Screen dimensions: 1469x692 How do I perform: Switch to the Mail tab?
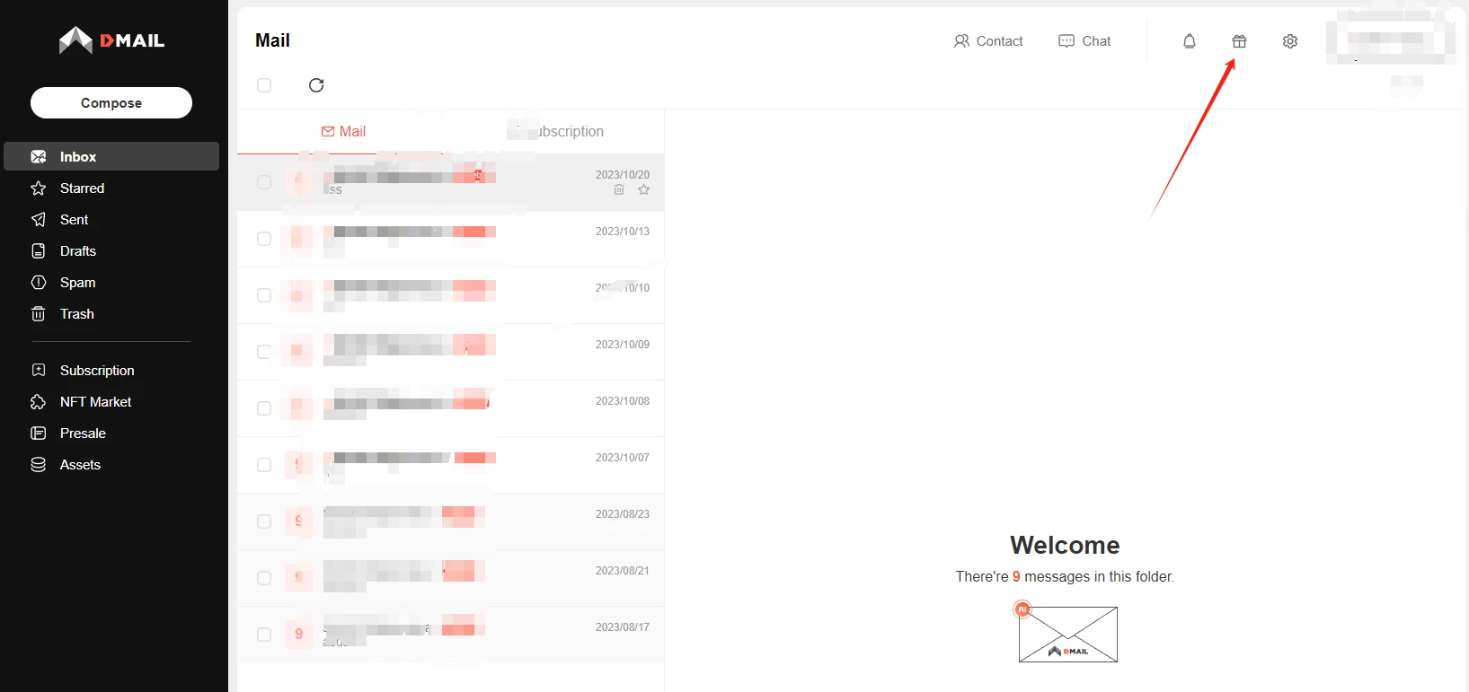pyautogui.click(x=343, y=132)
